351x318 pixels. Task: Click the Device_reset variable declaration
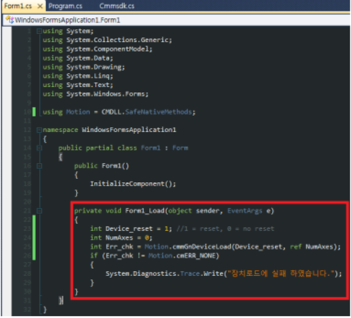[x=128, y=229]
